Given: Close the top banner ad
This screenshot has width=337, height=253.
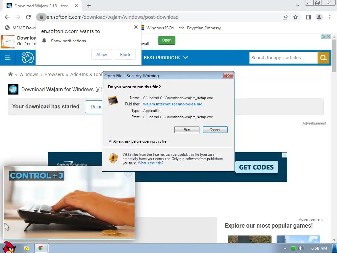Looking at the screenshot, I should click(328, 37).
